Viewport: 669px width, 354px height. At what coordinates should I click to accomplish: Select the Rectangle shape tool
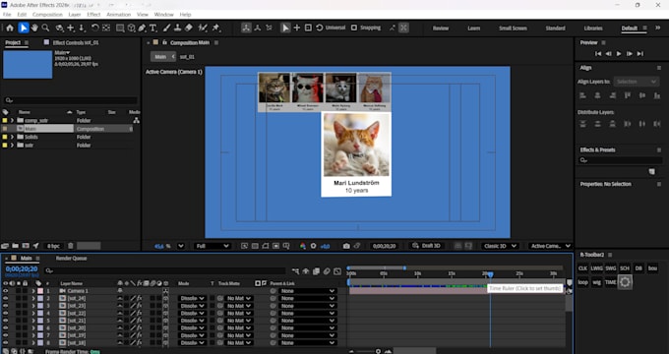tap(120, 29)
